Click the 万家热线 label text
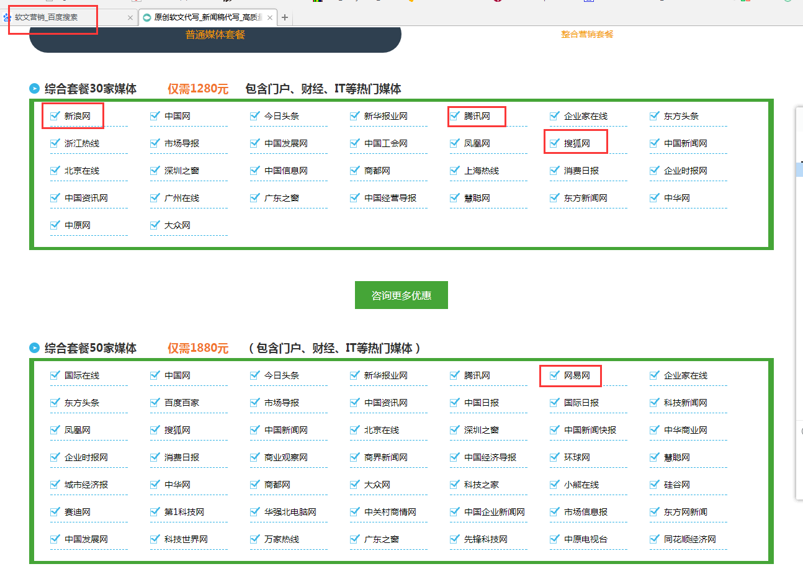This screenshot has height=569, width=803. 282,539
